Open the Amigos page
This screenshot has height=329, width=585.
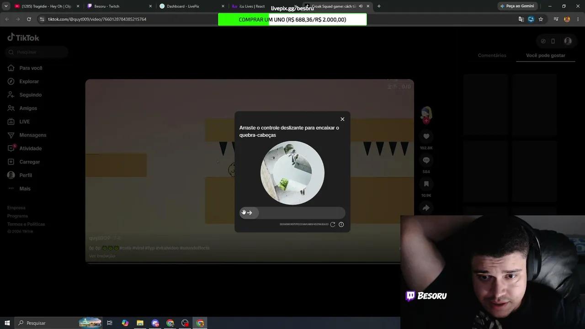click(x=22, y=108)
